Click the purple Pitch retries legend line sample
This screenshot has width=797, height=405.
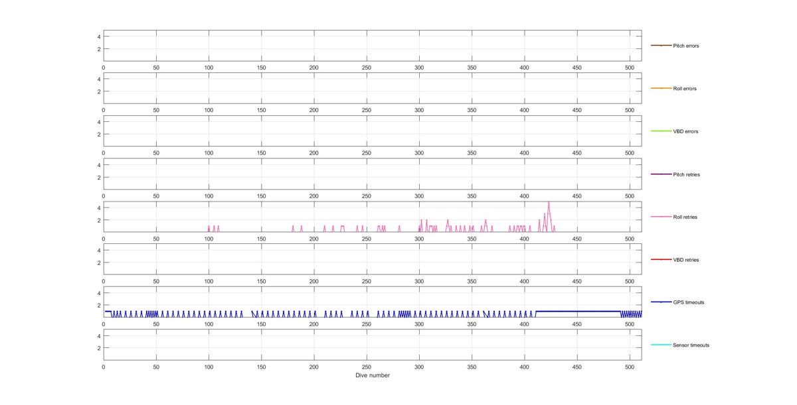(661, 174)
